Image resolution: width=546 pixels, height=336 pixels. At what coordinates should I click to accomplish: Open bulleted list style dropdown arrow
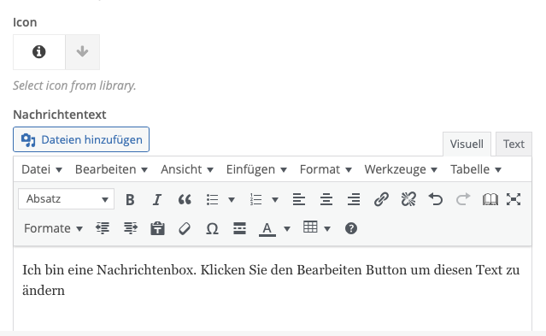click(x=232, y=199)
